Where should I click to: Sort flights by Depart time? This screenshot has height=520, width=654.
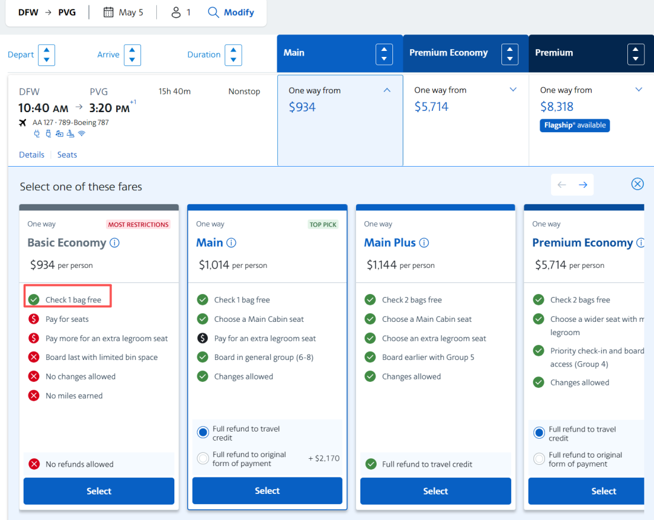coord(47,55)
